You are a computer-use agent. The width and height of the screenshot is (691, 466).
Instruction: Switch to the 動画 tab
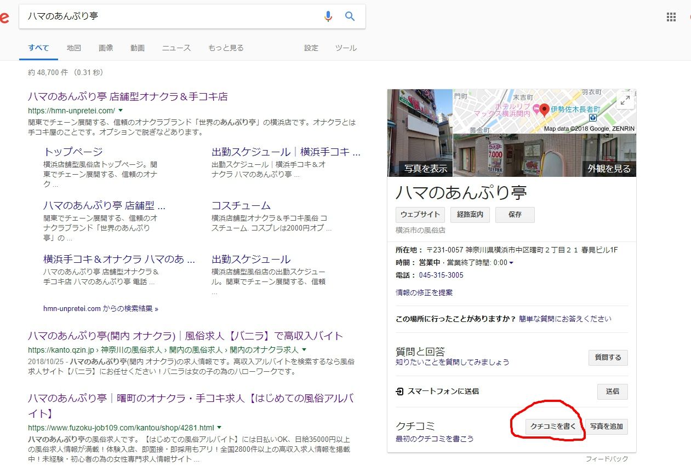[x=138, y=48]
